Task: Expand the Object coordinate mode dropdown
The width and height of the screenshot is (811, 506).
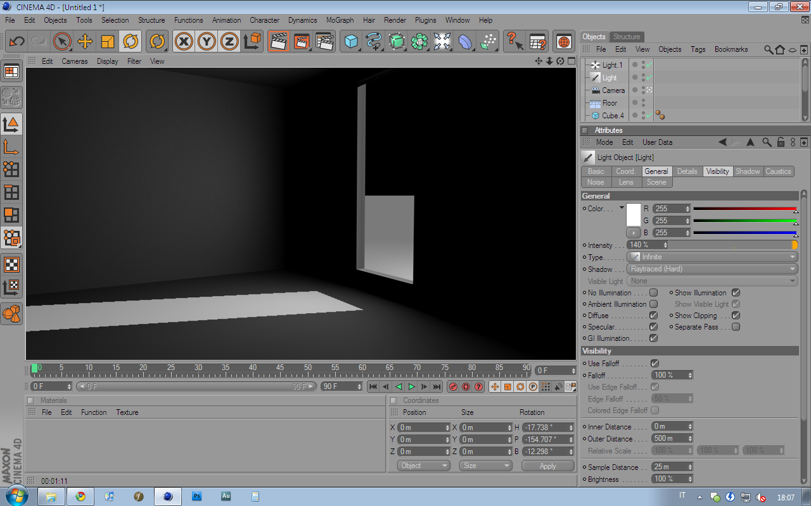Action: (424, 466)
